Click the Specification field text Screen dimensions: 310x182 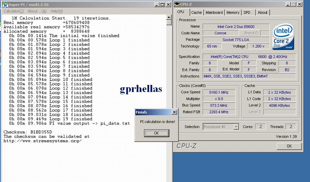click(x=249, y=57)
